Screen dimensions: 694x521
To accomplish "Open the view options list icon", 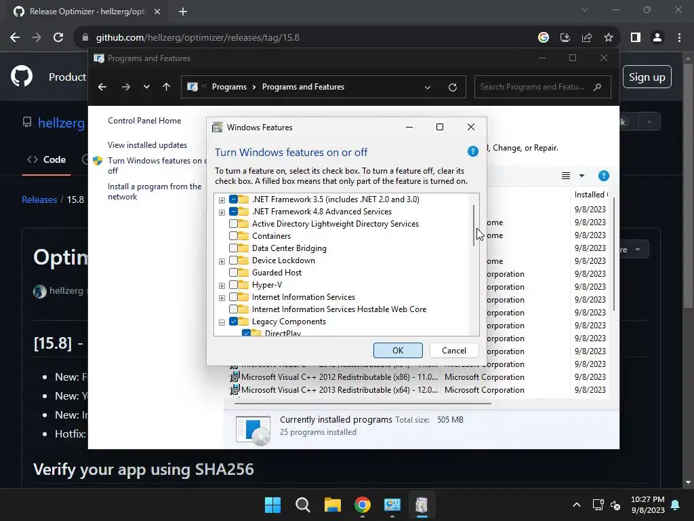I will pyautogui.click(x=566, y=176).
